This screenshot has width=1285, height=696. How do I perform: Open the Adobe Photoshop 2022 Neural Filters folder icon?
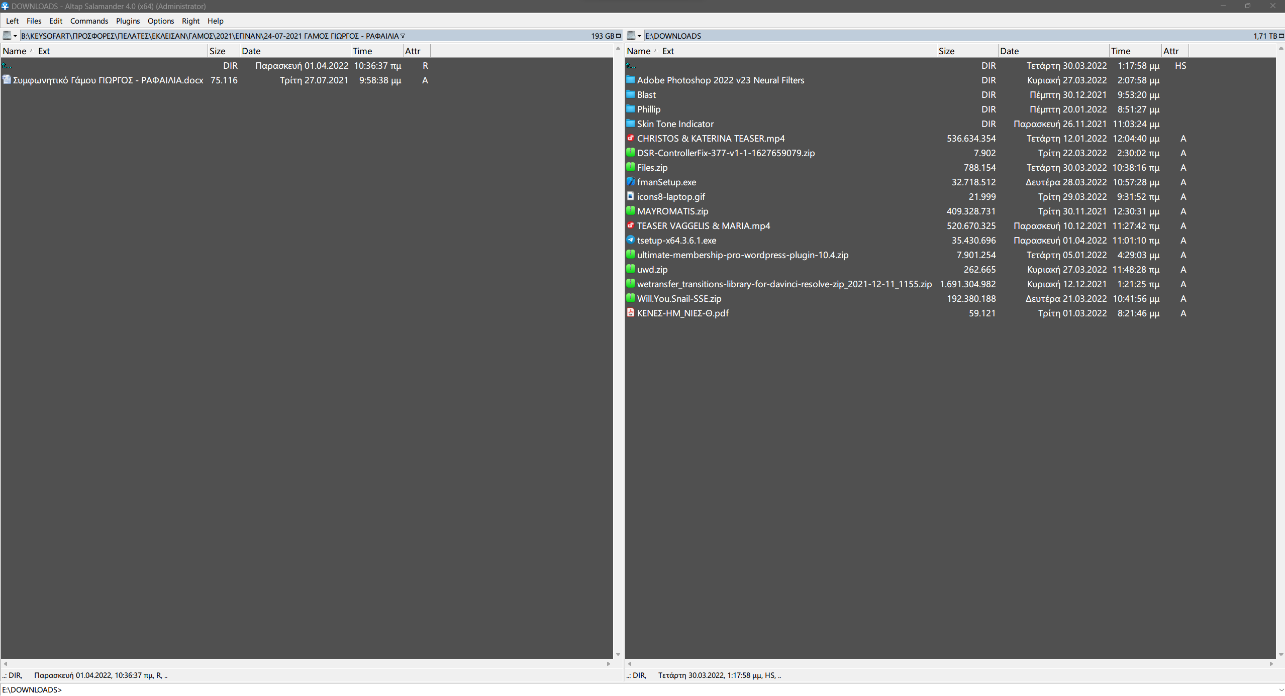pos(630,80)
